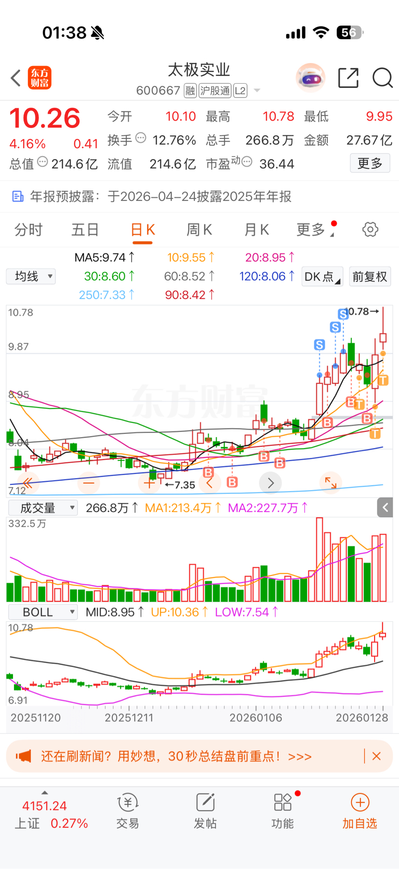Tap info icon beside 总值
399x869 pixels.
coord(43,162)
